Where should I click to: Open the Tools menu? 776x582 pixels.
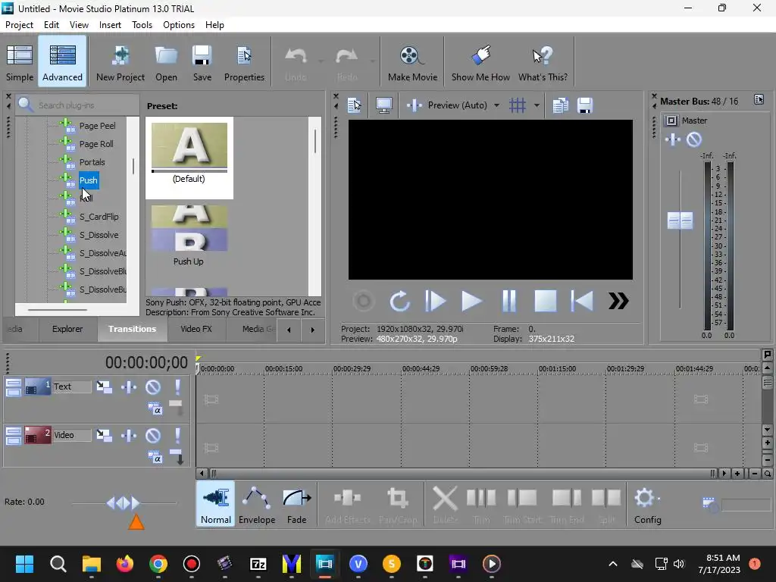142,25
